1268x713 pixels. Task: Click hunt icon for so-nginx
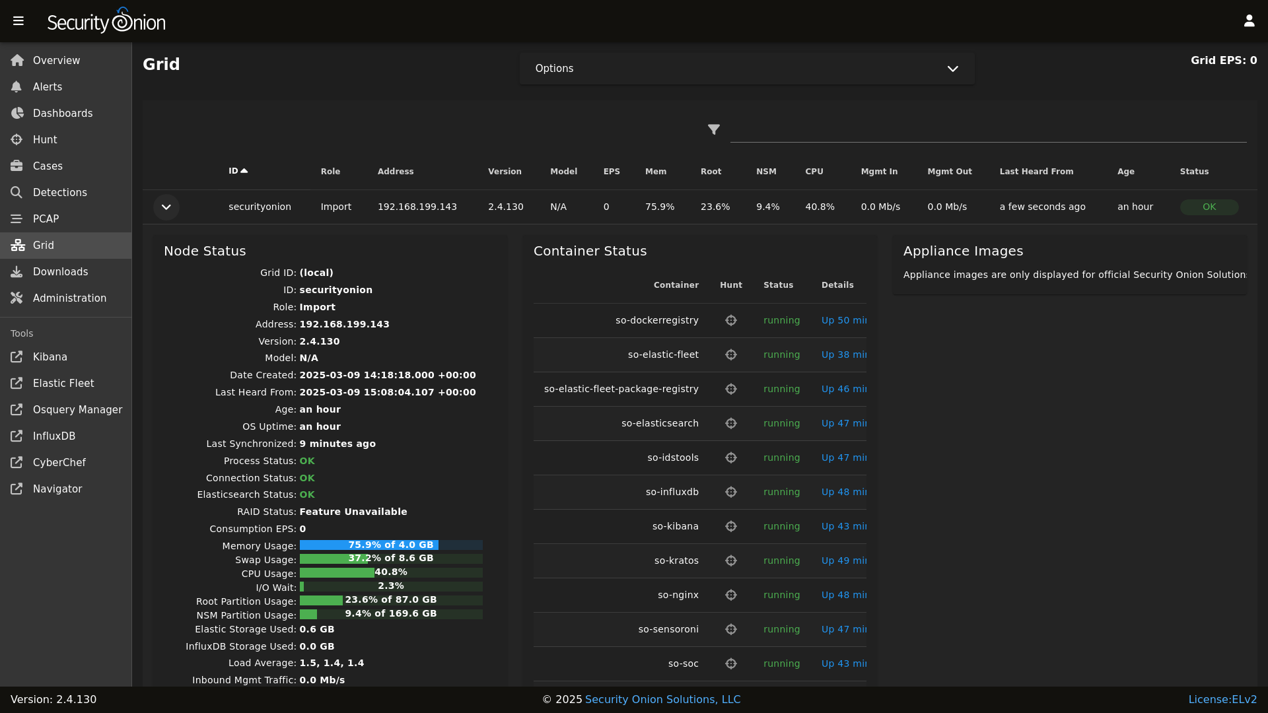(731, 595)
